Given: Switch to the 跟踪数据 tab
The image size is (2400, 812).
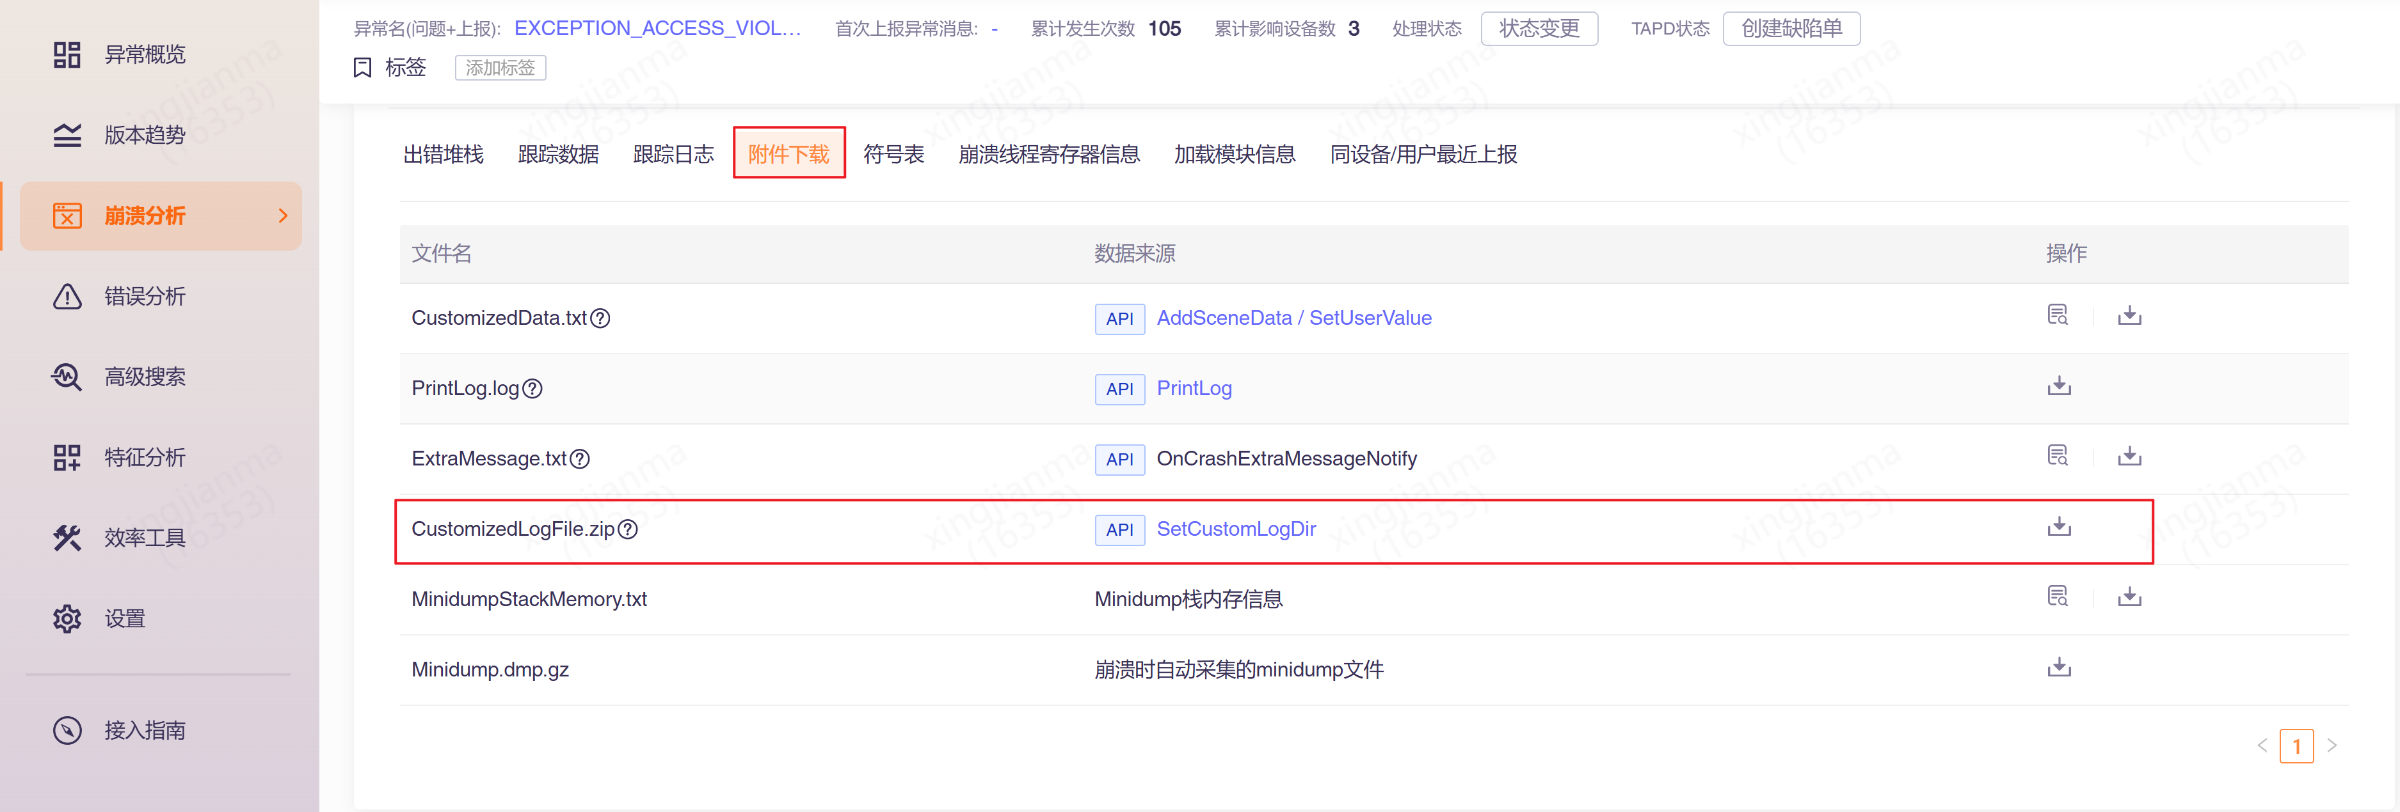Looking at the screenshot, I should click(x=558, y=155).
